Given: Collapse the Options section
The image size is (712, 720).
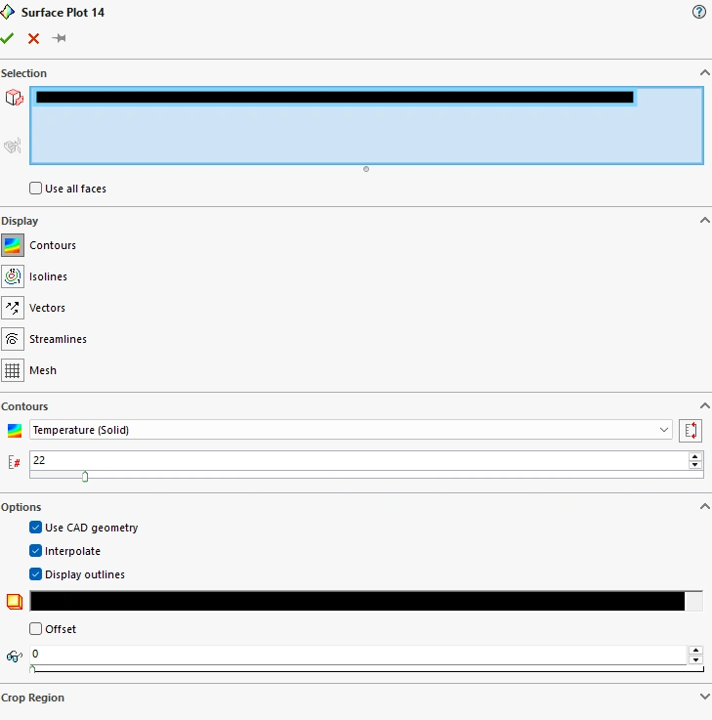Looking at the screenshot, I should (x=704, y=506).
